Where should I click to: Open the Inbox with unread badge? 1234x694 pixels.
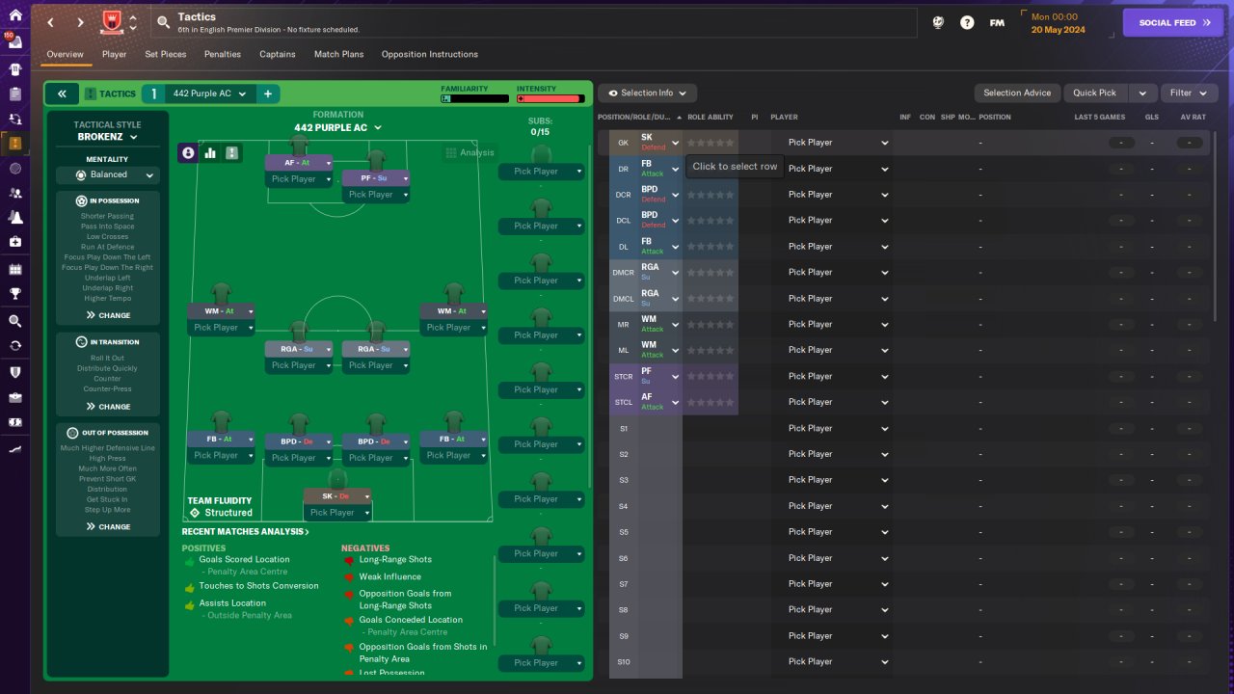[14, 42]
